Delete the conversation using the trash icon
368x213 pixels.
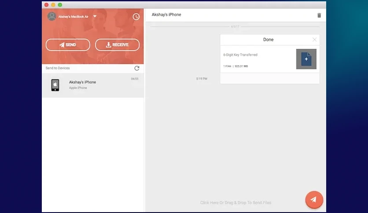pyautogui.click(x=319, y=15)
